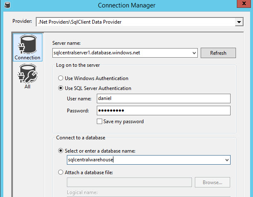This screenshot has height=197, width=253.
Task: Click the User name field containing daniel
Action: click(163, 99)
